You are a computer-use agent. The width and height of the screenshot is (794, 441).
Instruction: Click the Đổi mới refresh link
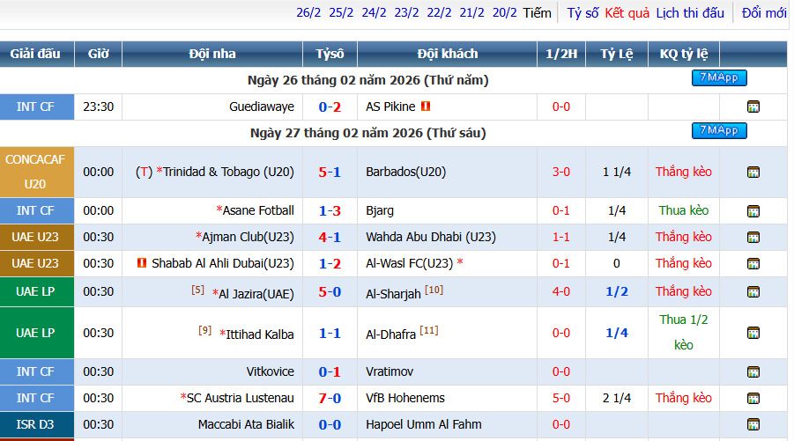764,12
